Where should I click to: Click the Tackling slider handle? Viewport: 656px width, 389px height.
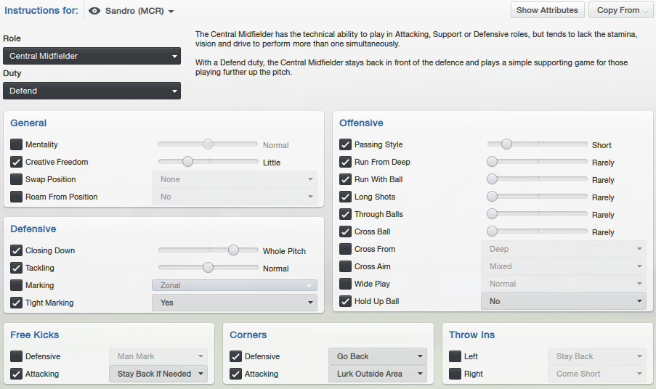point(208,267)
